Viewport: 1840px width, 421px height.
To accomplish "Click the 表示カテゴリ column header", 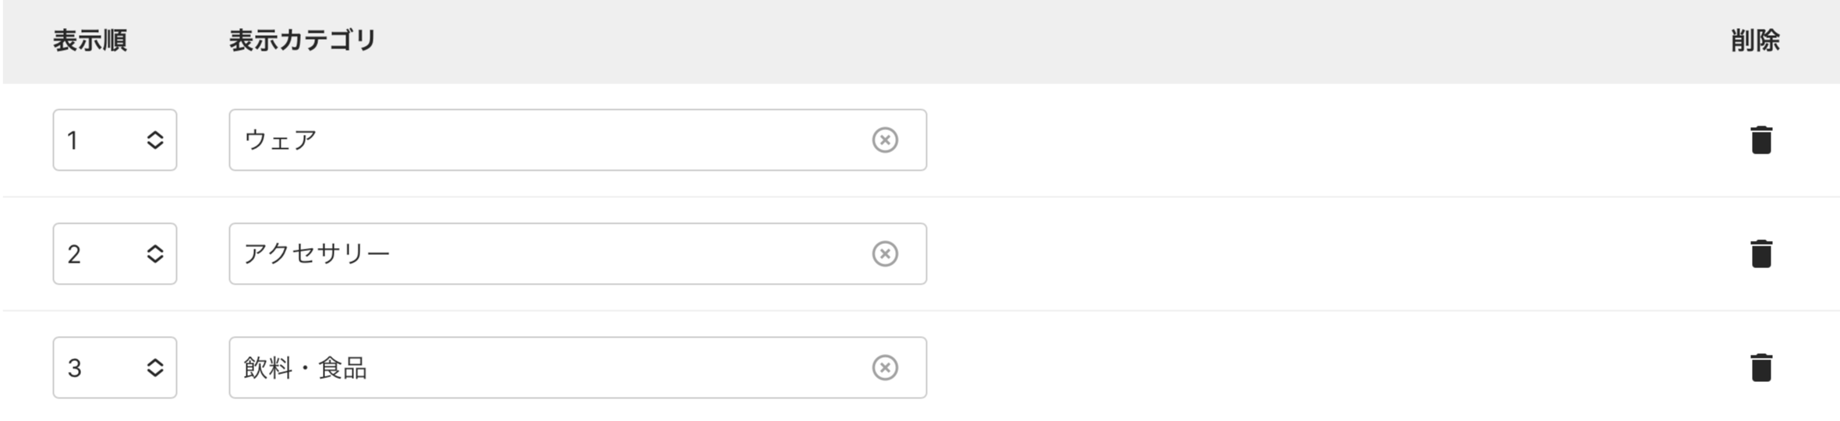I will tap(303, 41).
